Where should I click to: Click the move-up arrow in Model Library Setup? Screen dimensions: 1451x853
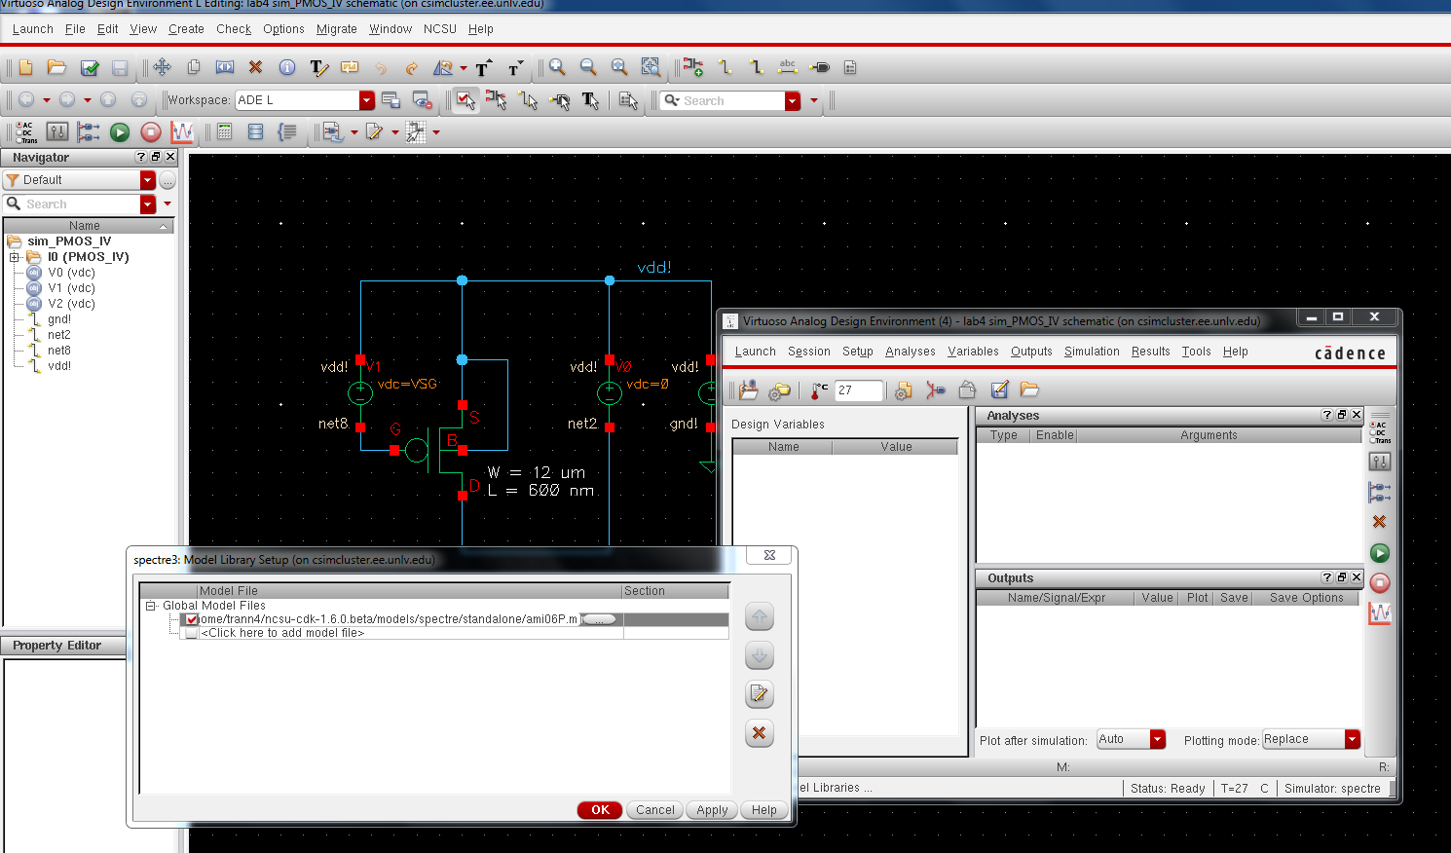coord(760,617)
